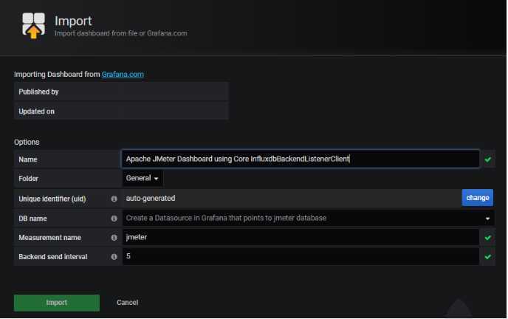The width and height of the screenshot is (508, 319).
Task: Click the Published by row
Action: tap(121, 92)
